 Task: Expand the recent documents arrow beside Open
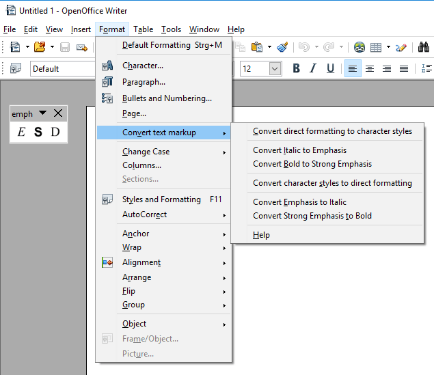tap(52, 47)
